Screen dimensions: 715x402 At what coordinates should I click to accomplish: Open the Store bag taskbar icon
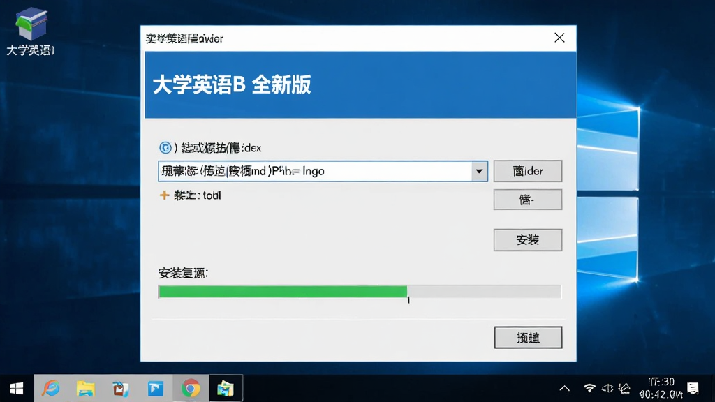point(120,388)
